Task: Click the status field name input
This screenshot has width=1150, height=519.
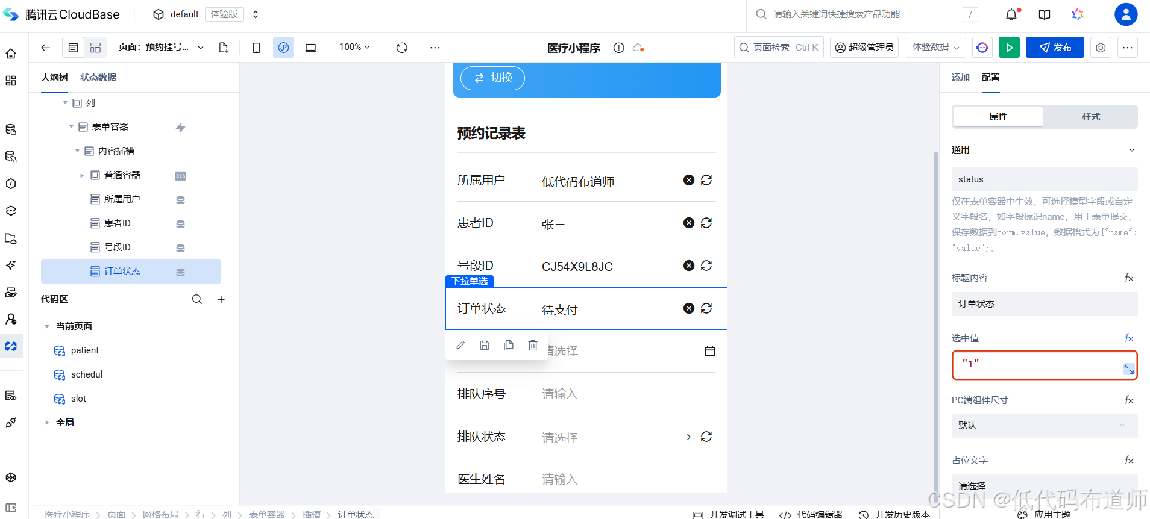Action: (x=1045, y=179)
